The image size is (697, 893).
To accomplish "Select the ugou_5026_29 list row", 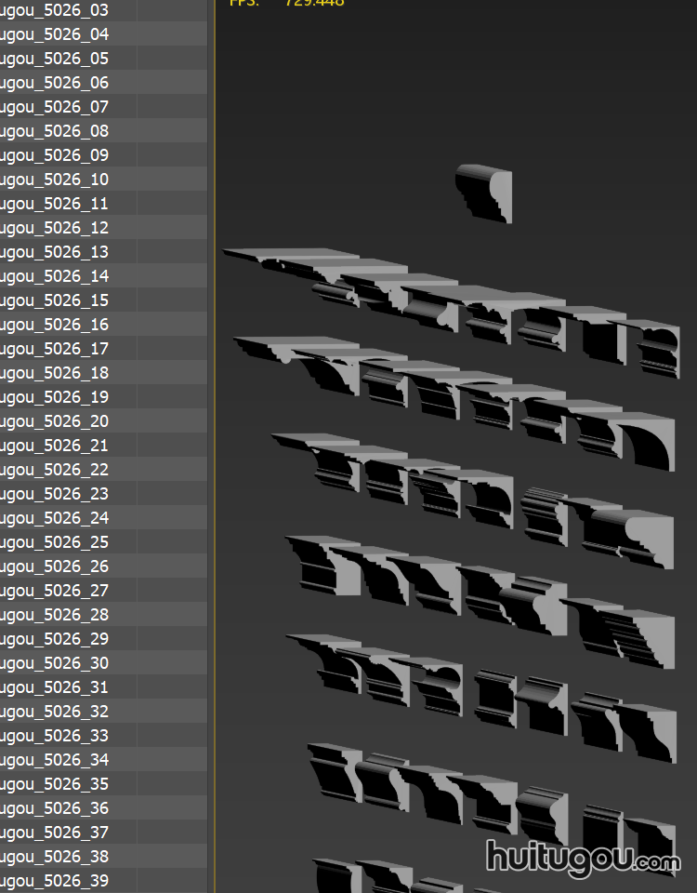I will 103,639.
